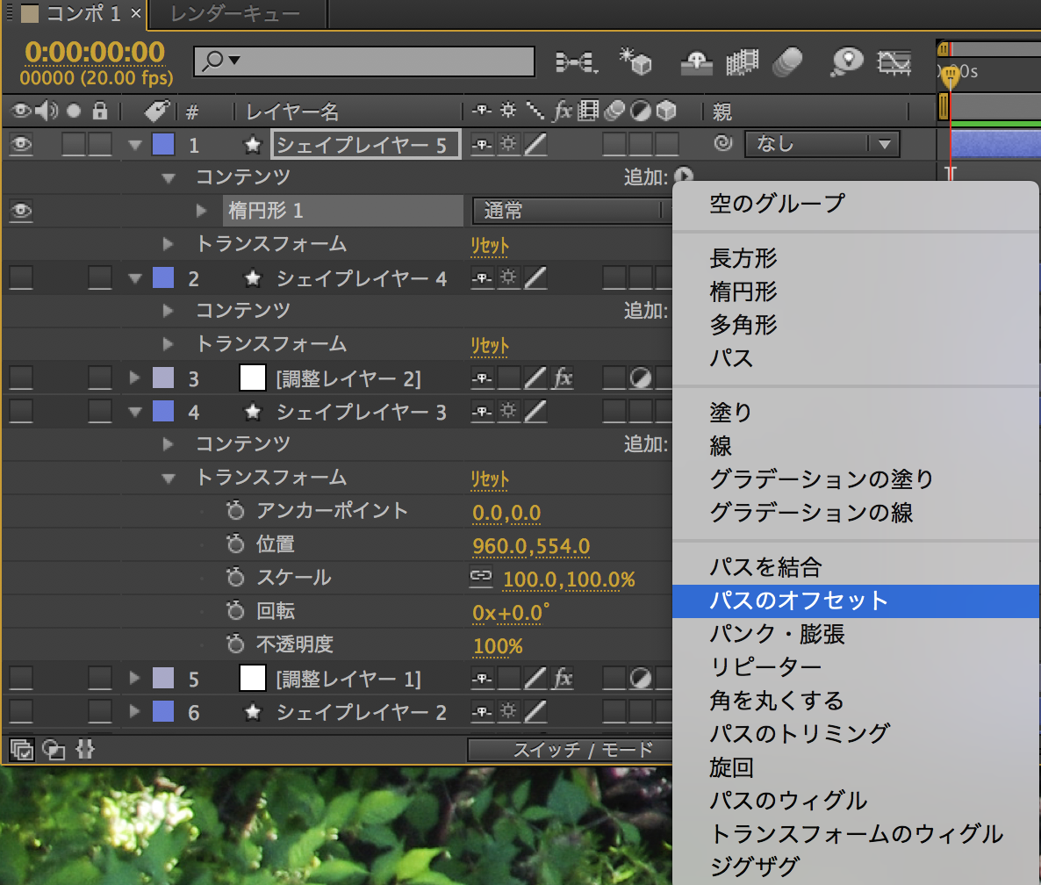1041x885 pixels.
Task: Show 調整レイヤー 2 video visibility box
Action: (21, 378)
